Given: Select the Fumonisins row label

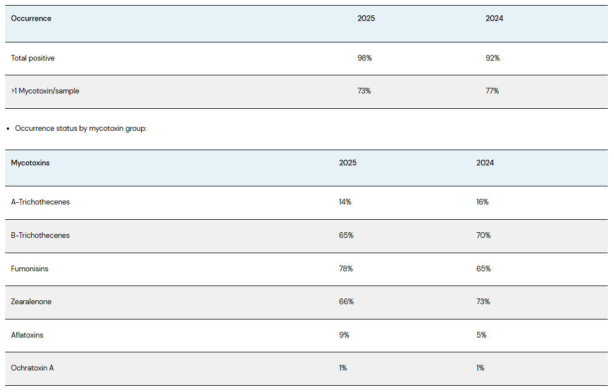Looking at the screenshot, I should (x=30, y=269).
